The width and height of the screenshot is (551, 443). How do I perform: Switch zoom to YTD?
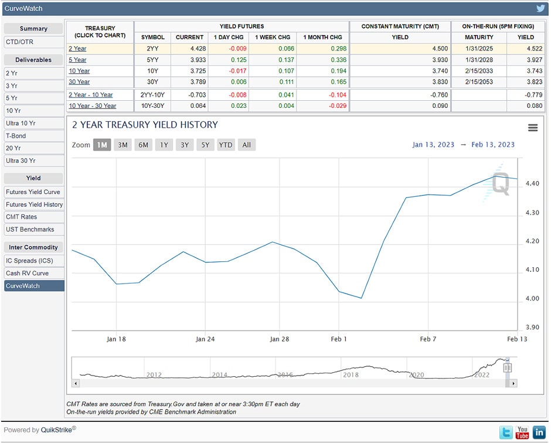click(x=225, y=145)
